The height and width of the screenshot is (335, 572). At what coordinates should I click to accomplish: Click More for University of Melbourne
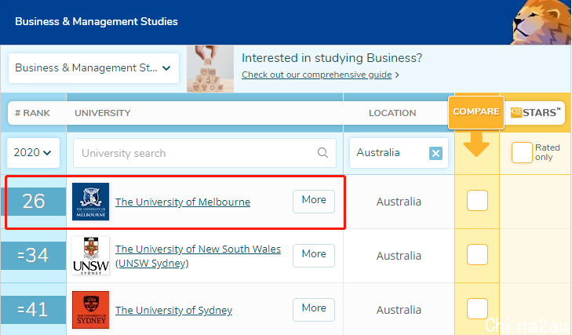[x=314, y=201]
